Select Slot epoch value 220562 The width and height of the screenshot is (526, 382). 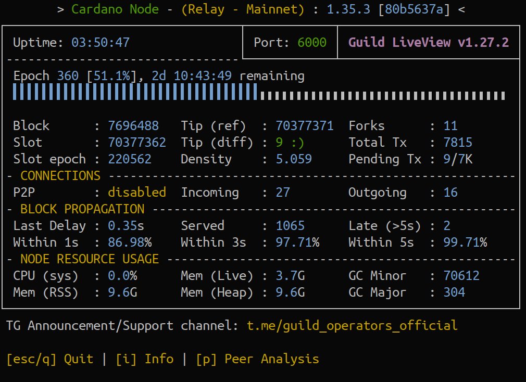[130, 159]
